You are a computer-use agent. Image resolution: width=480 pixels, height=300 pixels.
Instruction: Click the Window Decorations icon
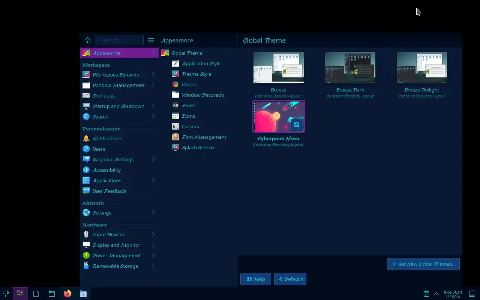click(x=175, y=95)
